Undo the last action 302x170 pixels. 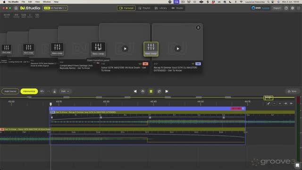pos(42,91)
